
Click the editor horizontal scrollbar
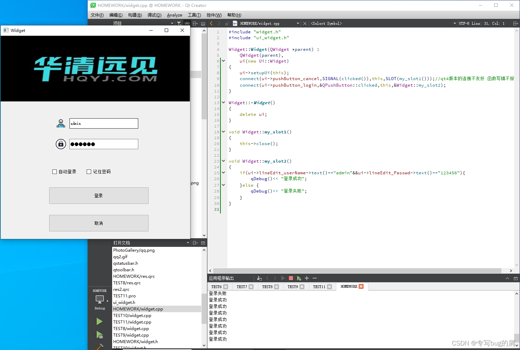tap(357, 271)
